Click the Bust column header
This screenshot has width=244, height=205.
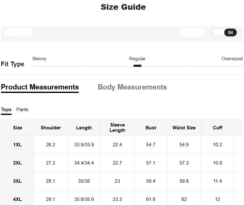point(151,128)
